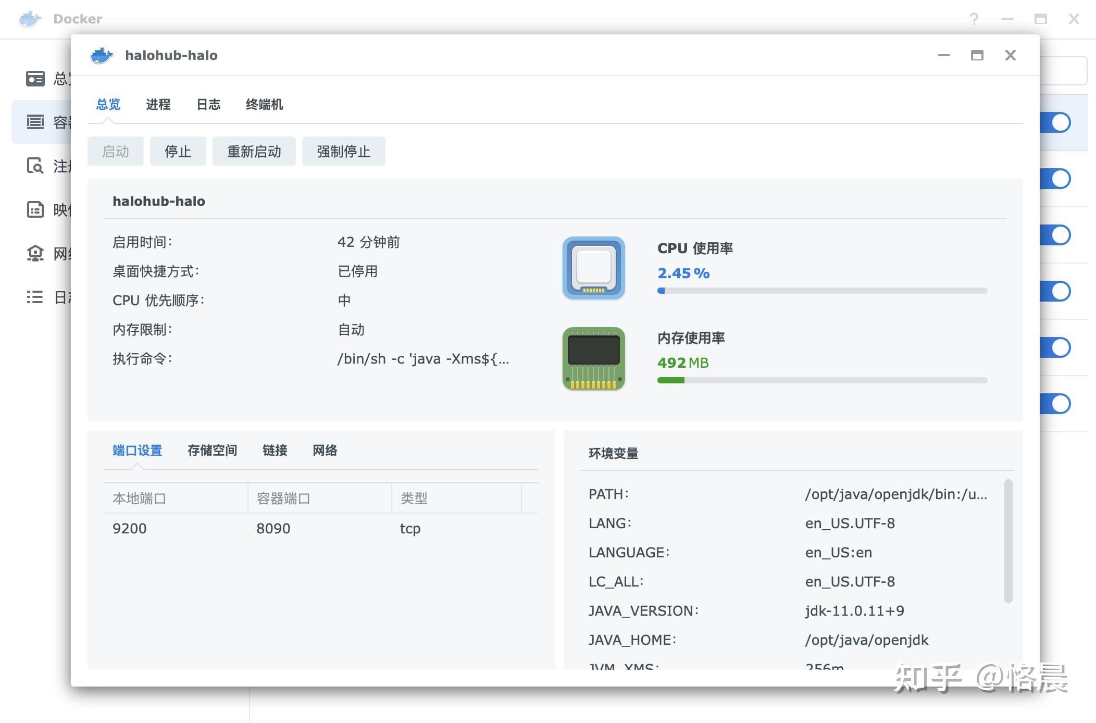The height and width of the screenshot is (723, 1096).
Task: Open the Image sidebar icon
Action: [35, 210]
